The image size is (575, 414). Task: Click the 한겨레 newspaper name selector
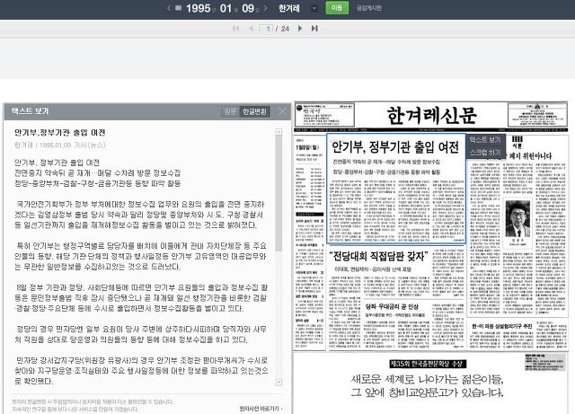[289, 8]
